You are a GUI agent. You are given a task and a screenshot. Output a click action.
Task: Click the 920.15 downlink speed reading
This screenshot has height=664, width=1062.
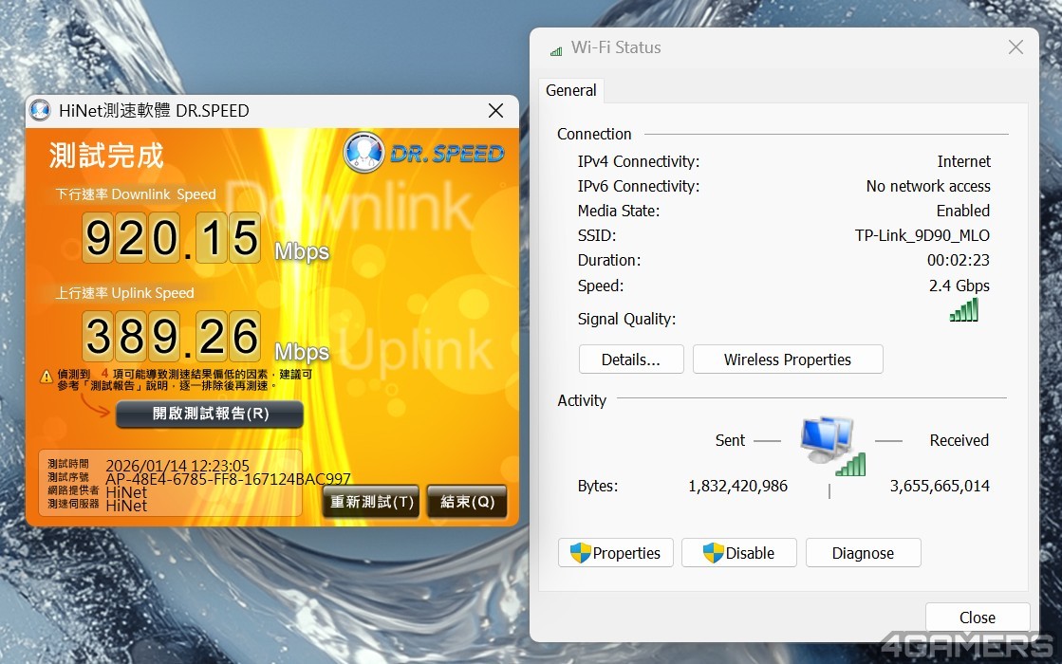(172, 237)
